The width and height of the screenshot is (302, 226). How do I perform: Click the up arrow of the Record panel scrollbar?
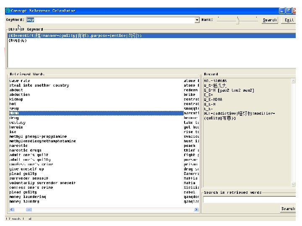coord(293,81)
